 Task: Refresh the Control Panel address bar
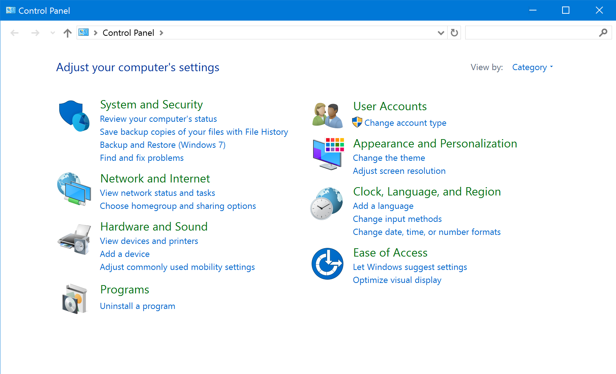coord(454,33)
